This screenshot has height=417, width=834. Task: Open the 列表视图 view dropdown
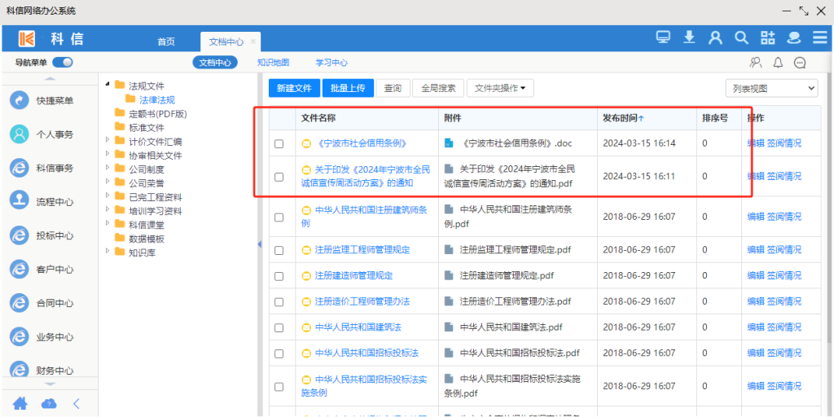tap(771, 89)
